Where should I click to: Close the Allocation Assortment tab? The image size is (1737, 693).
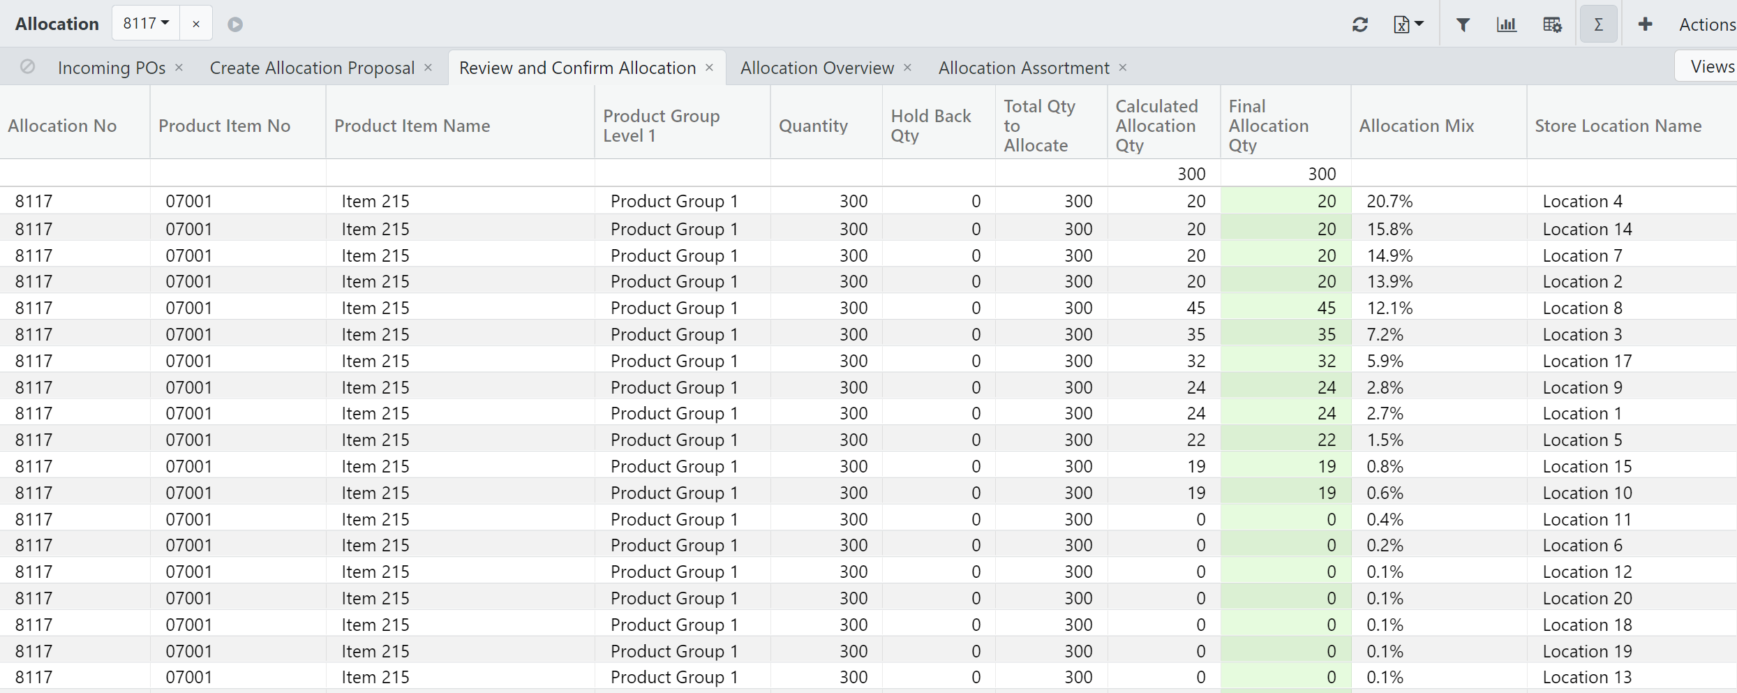[x=1123, y=68]
